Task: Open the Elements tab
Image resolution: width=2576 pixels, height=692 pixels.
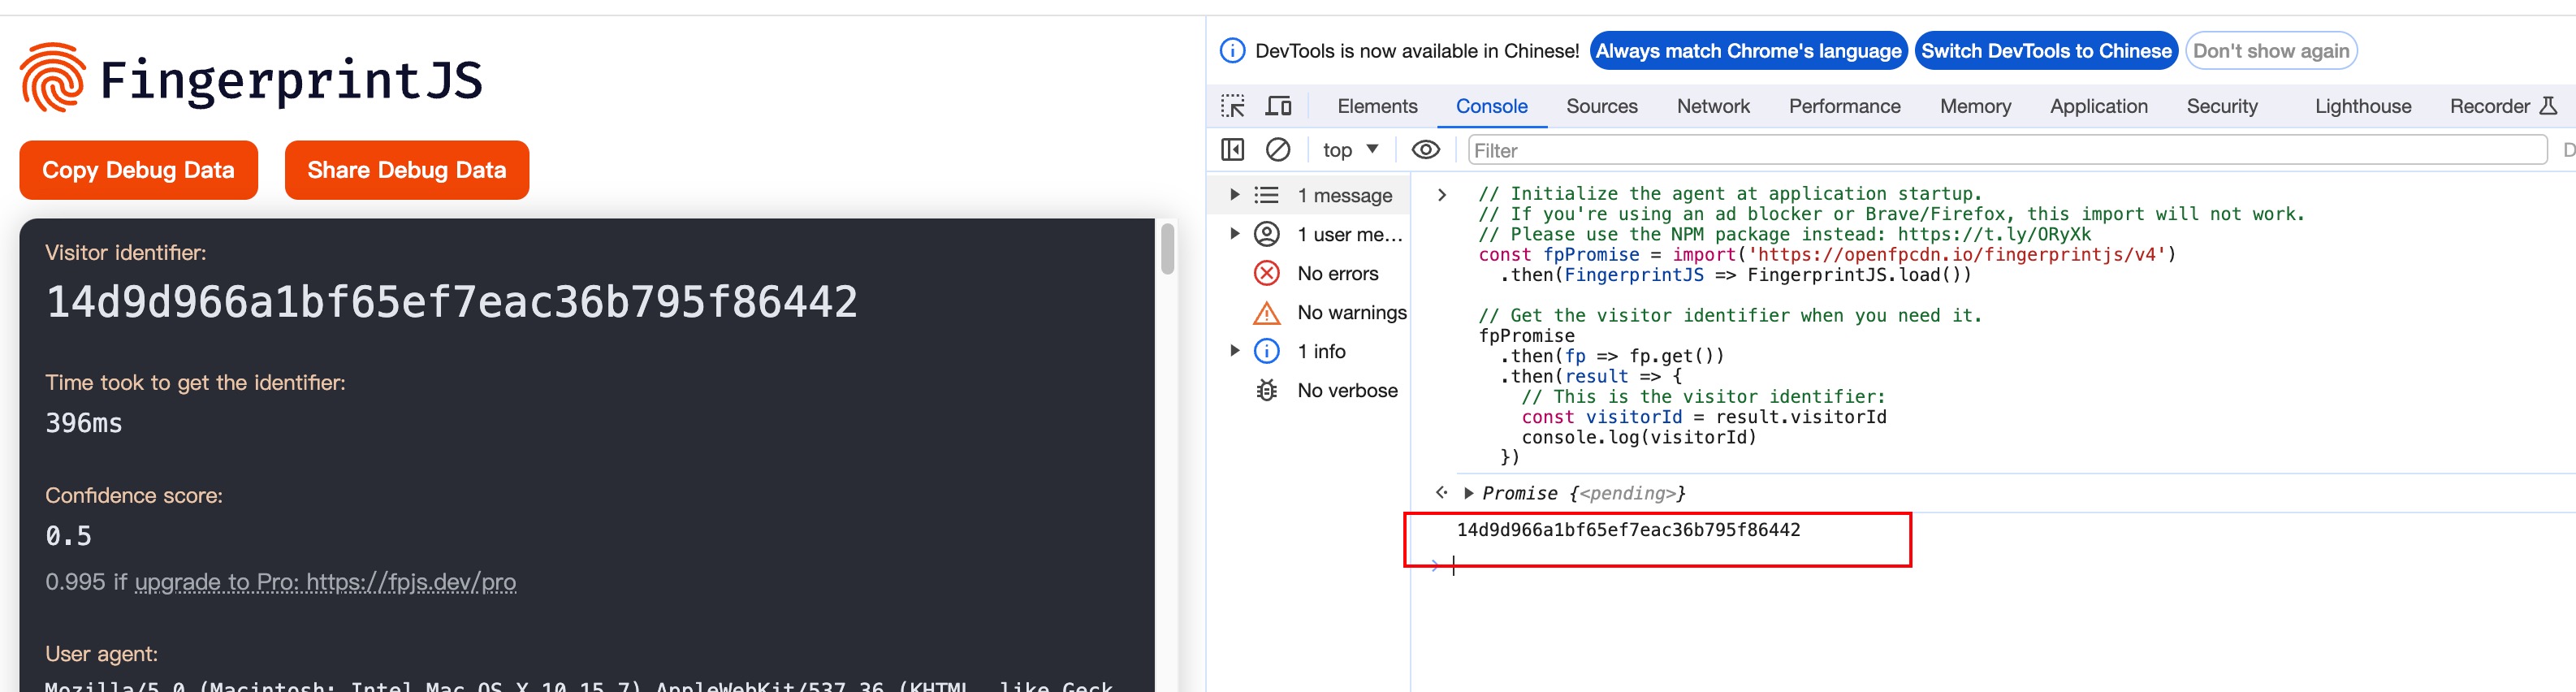Action: point(1377,106)
